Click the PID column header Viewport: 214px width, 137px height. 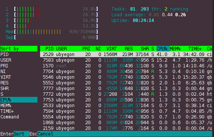coord(49,49)
